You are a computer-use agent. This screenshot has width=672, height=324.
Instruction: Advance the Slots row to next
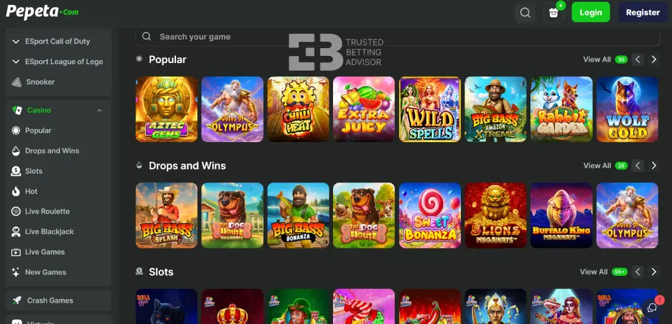(654, 272)
